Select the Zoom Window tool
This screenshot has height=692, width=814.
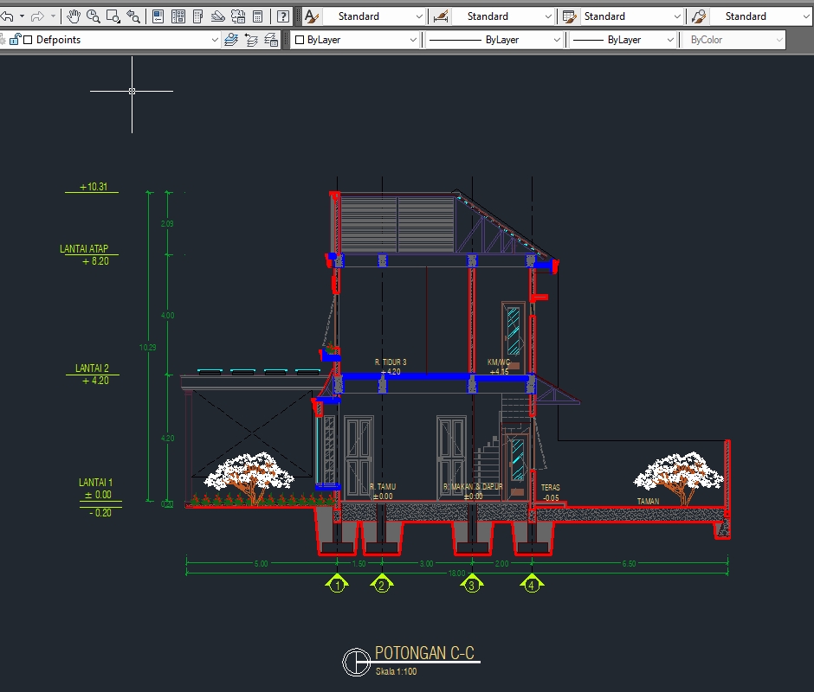[x=113, y=15]
